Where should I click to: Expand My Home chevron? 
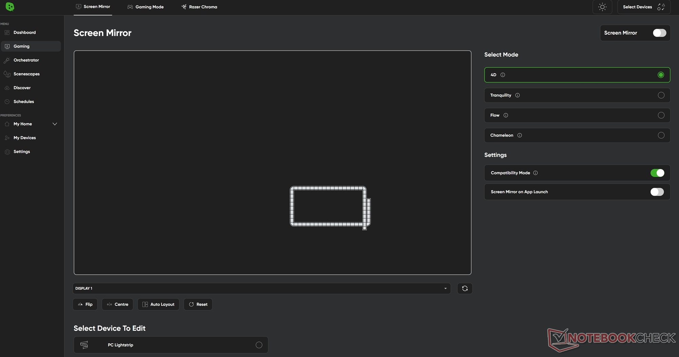pyautogui.click(x=55, y=124)
